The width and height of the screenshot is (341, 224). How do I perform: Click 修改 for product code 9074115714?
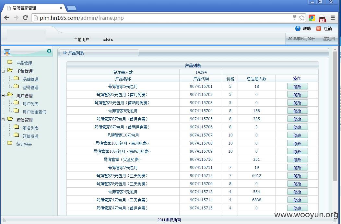297,200
